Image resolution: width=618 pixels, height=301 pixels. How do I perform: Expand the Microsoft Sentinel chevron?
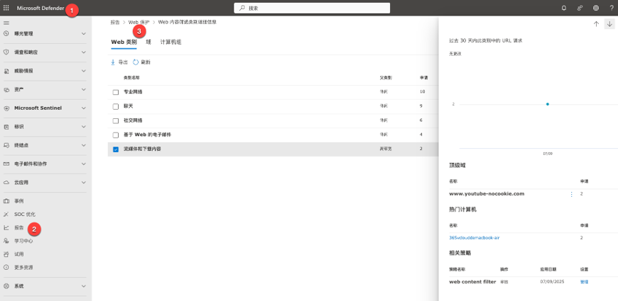point(84,108)
